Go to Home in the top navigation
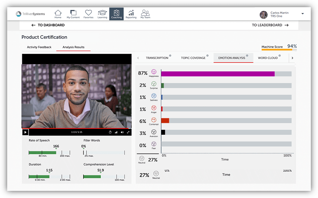The image size is (318, 198). click(x=58, y=14)
